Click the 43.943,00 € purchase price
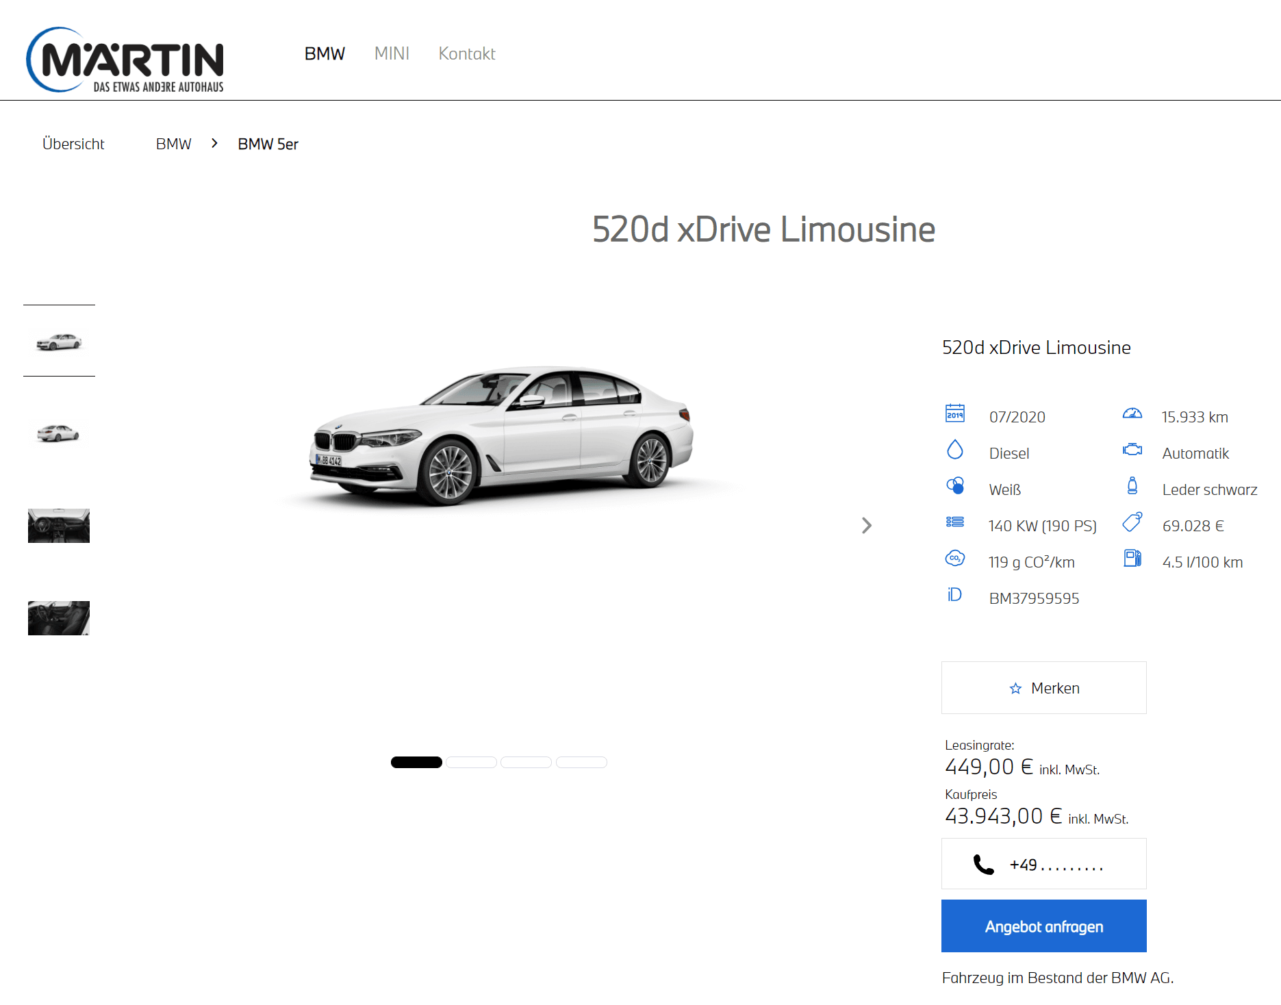The image size is (1281, 1005). pos(1004,816)
